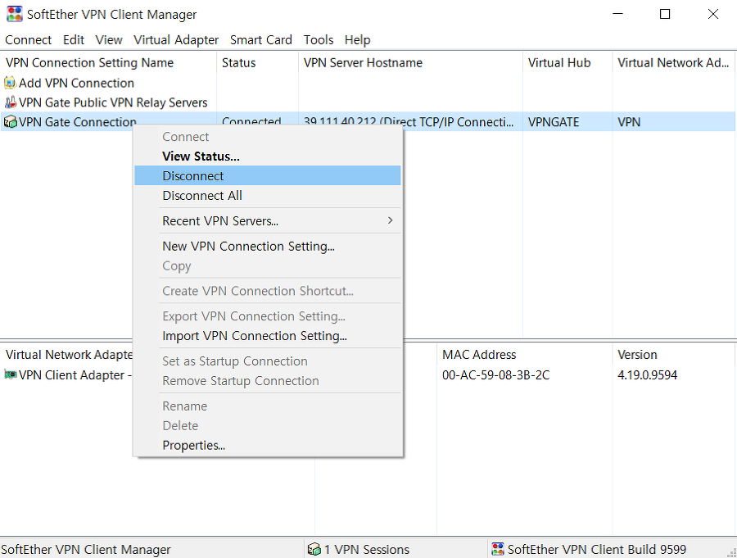Choose View Status... from context menu
Viewport: 737px width, 558px height.
(268, 157)
